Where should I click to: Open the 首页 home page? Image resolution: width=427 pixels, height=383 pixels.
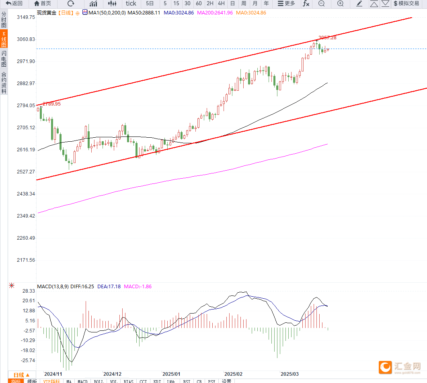coord(43,4)
